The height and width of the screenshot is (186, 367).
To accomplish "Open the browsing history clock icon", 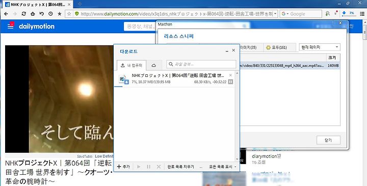I will [50, 14].
